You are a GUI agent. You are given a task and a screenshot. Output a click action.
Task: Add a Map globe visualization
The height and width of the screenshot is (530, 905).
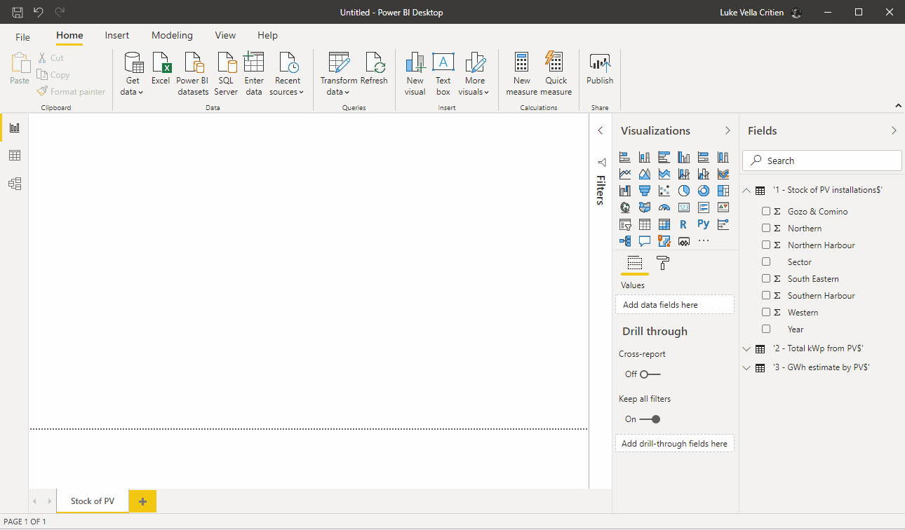point(624,208)
